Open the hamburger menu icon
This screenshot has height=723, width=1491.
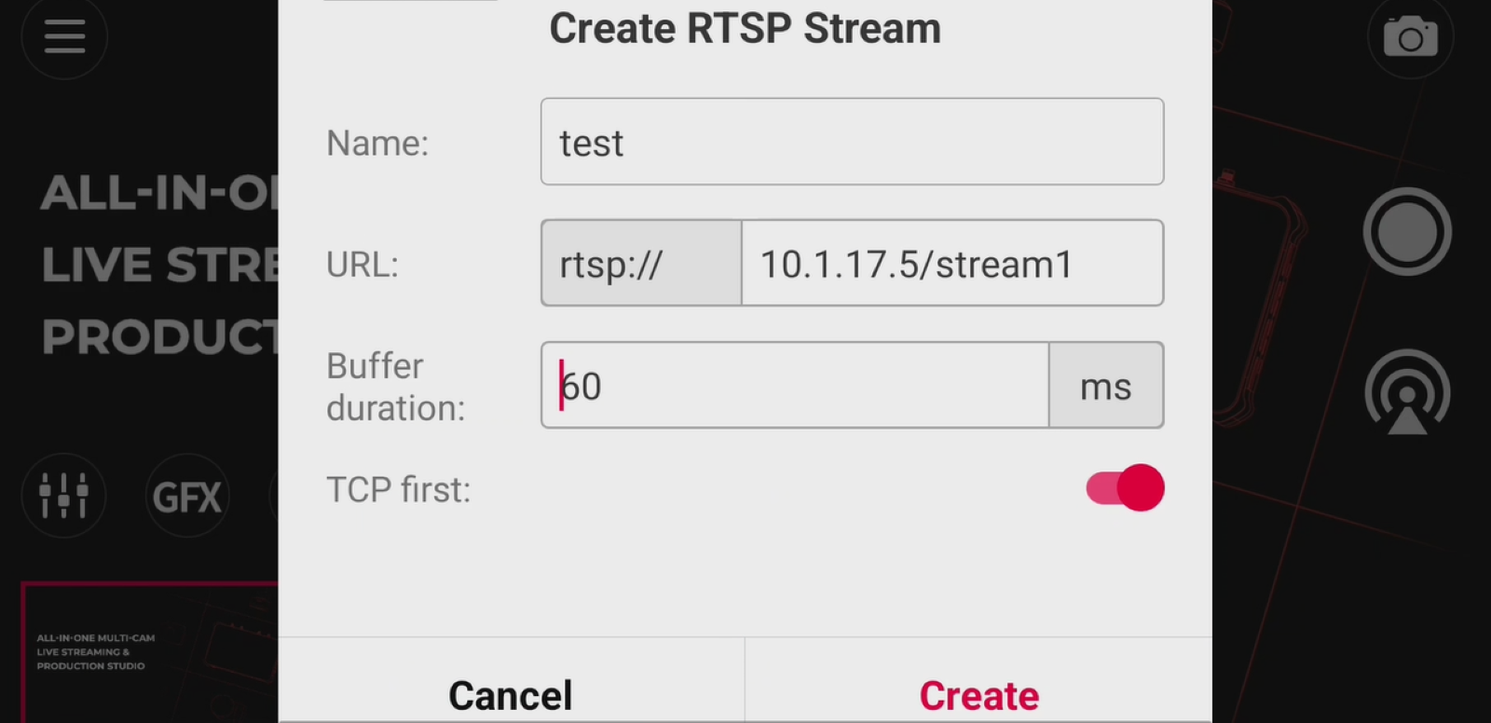64,37
